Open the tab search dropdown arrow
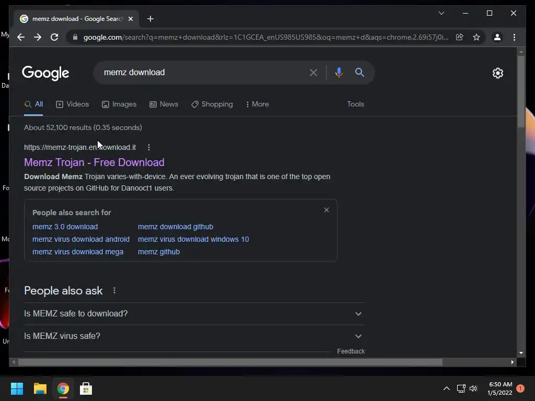535x401 pixels. (441, 13)
